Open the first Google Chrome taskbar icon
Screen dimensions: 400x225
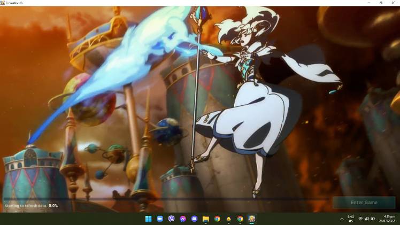(217, 219)
